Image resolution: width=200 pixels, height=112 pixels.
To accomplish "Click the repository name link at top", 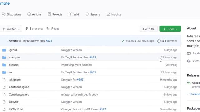I will [x=5, y=3].
